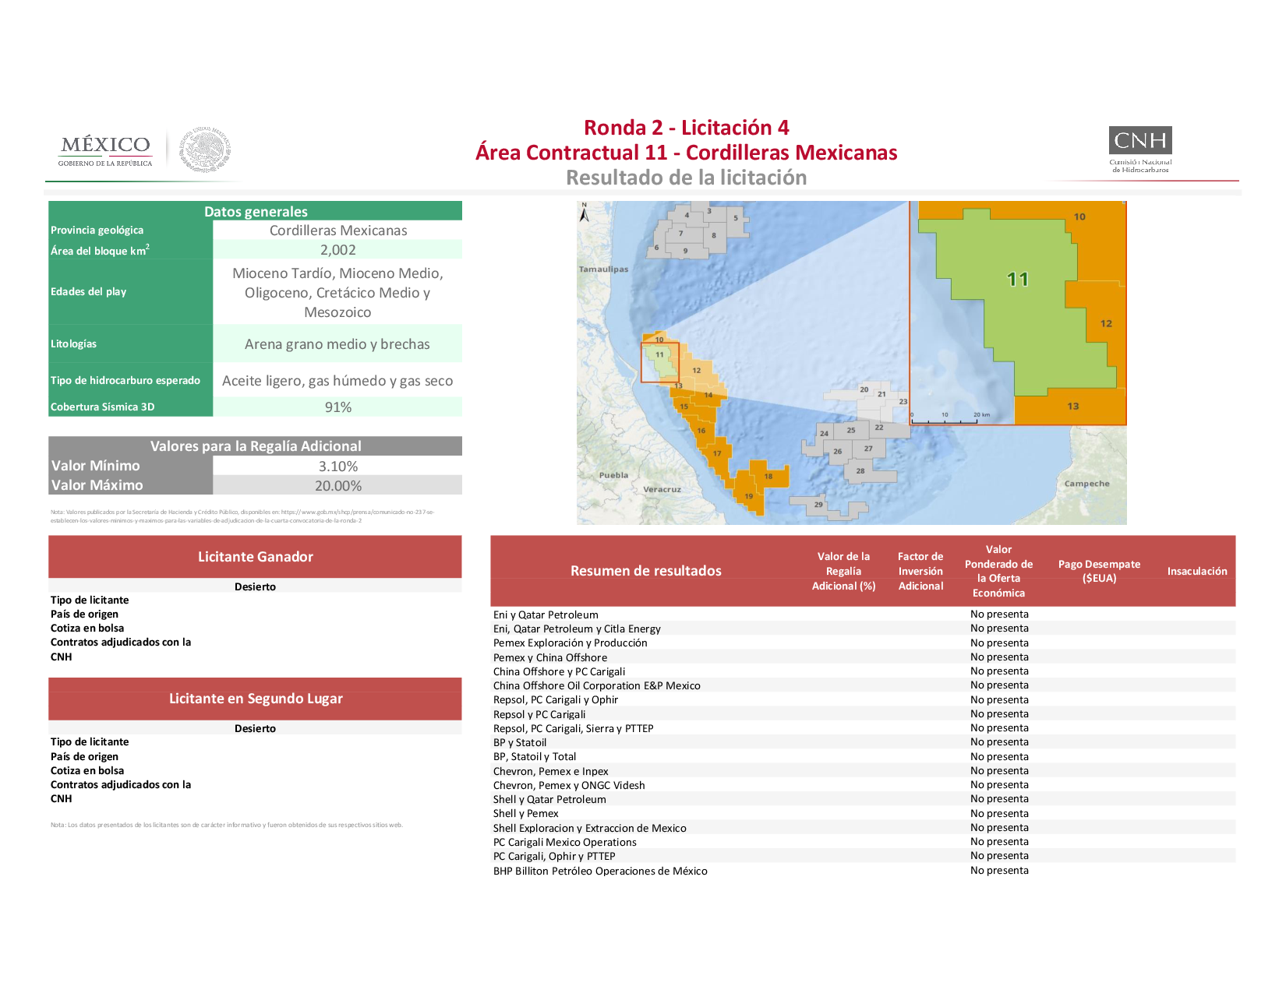Click the 'Licitante Ganador' header
This screenshot has height=993, width=1286.
pos(256,557)
